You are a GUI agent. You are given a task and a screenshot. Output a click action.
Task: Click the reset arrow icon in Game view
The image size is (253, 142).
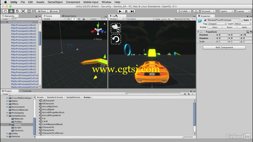pos(116,39)
